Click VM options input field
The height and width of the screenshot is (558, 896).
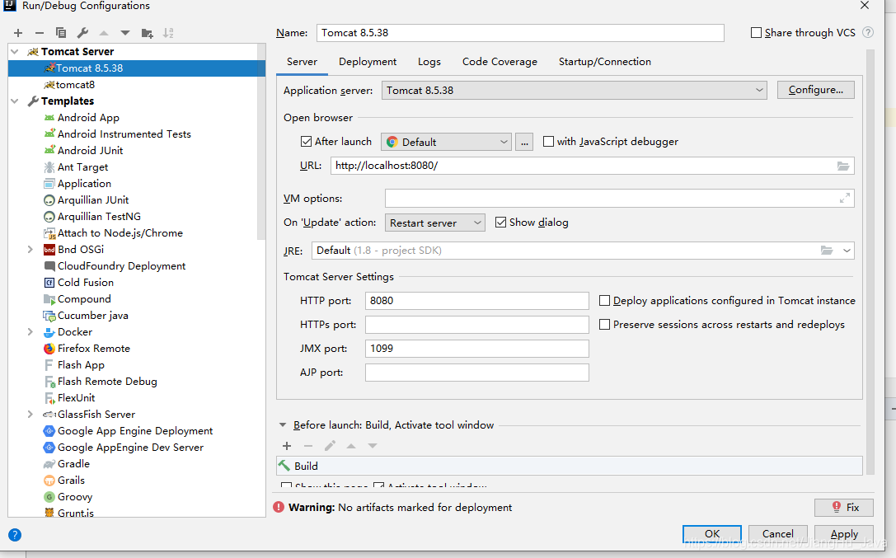click(x=619, y=198)
